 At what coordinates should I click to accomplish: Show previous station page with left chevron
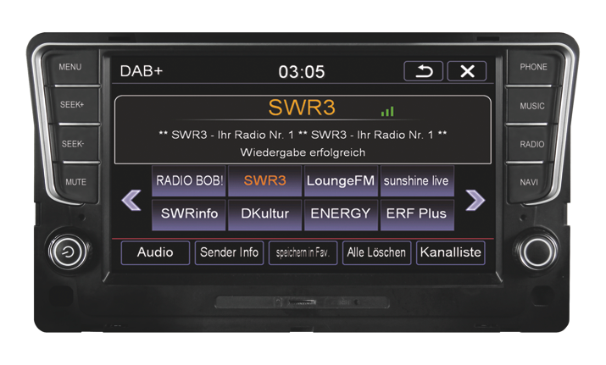[x=131, y=200]
